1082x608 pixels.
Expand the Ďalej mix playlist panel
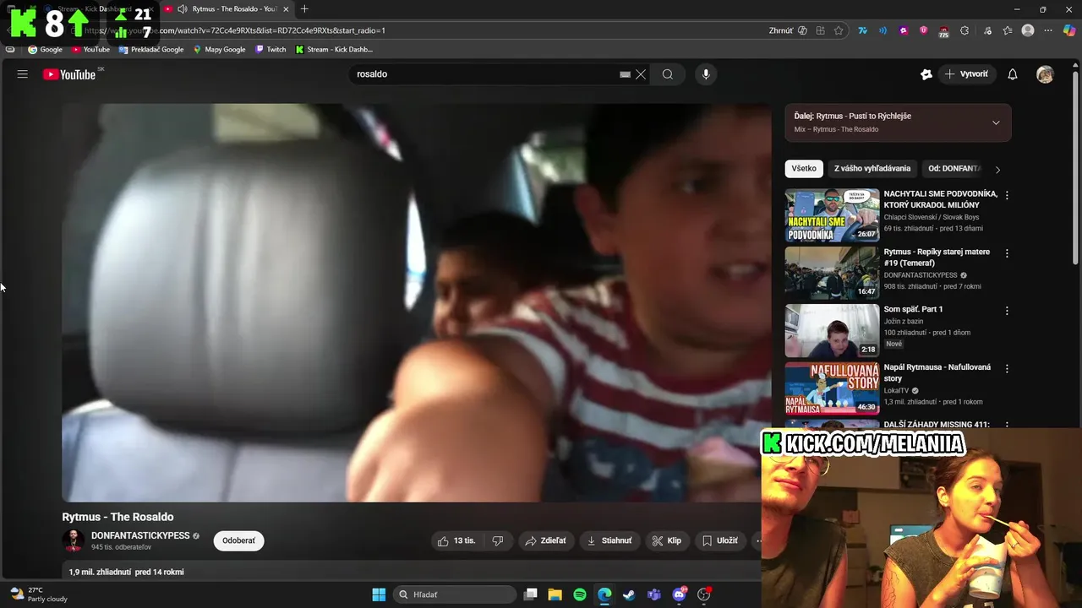(996, 122)
